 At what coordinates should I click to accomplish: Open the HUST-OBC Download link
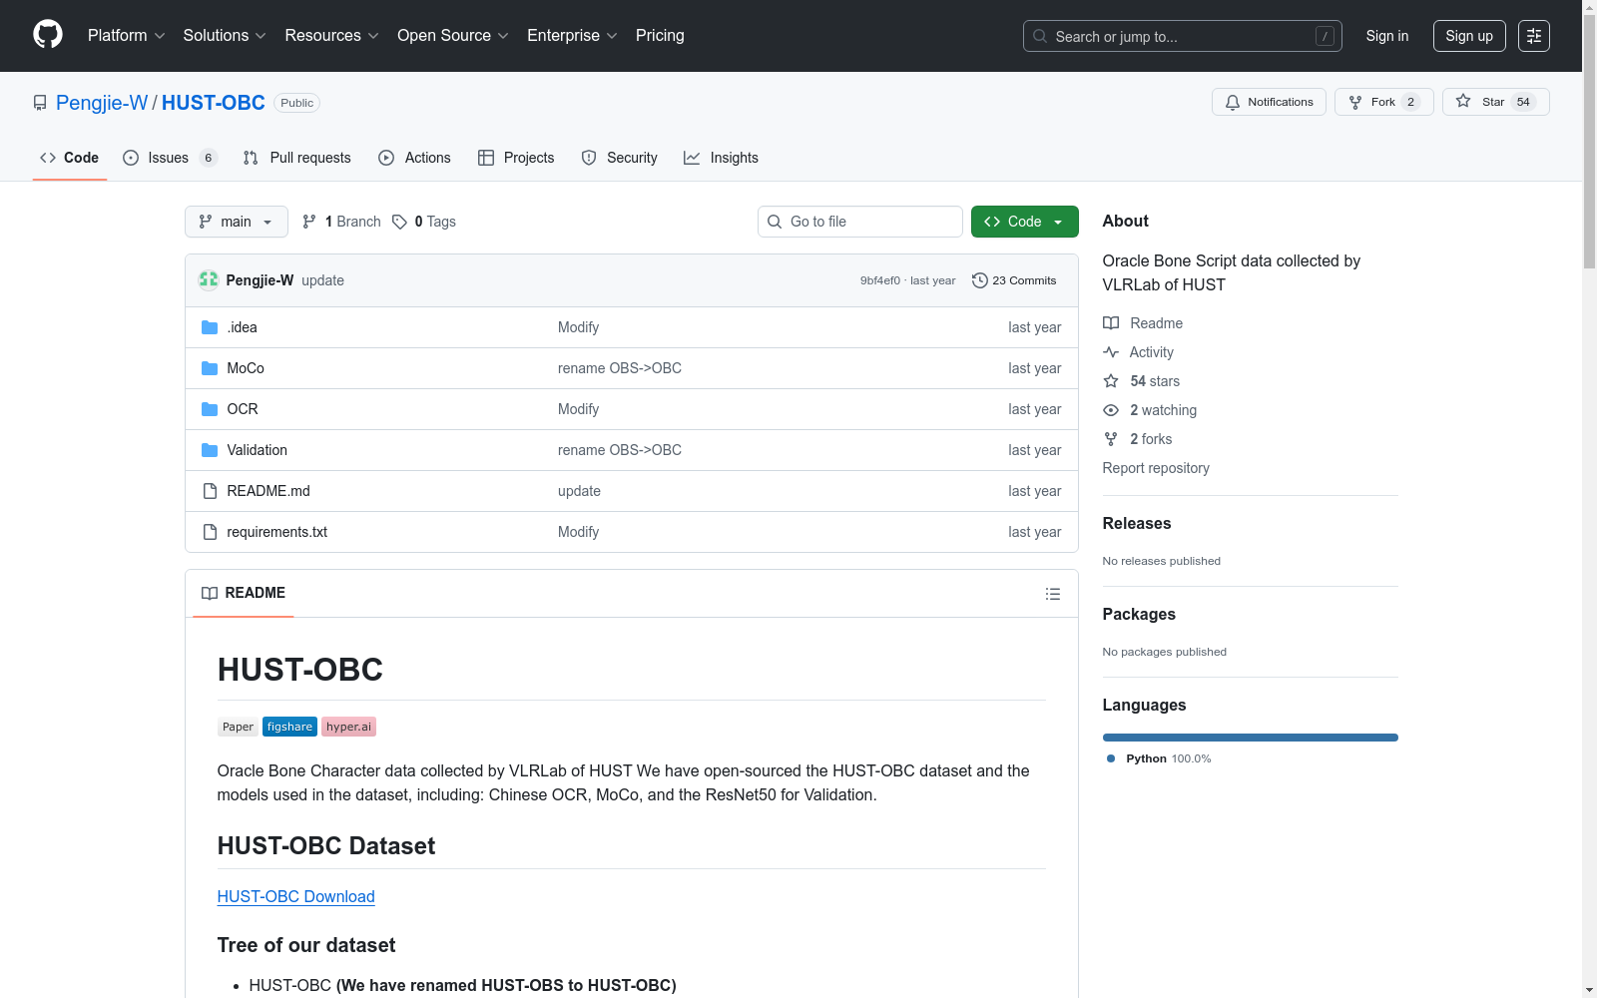coord(296,896)
